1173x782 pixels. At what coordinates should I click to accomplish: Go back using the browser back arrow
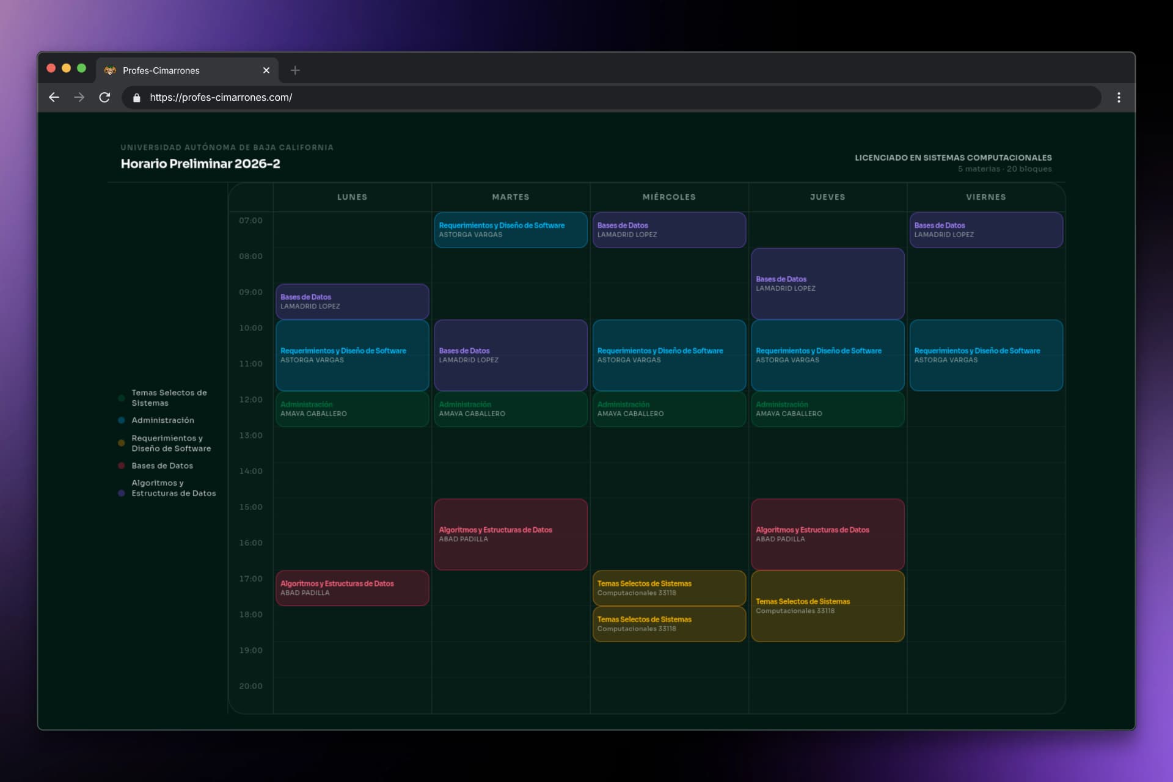point(54,97)
